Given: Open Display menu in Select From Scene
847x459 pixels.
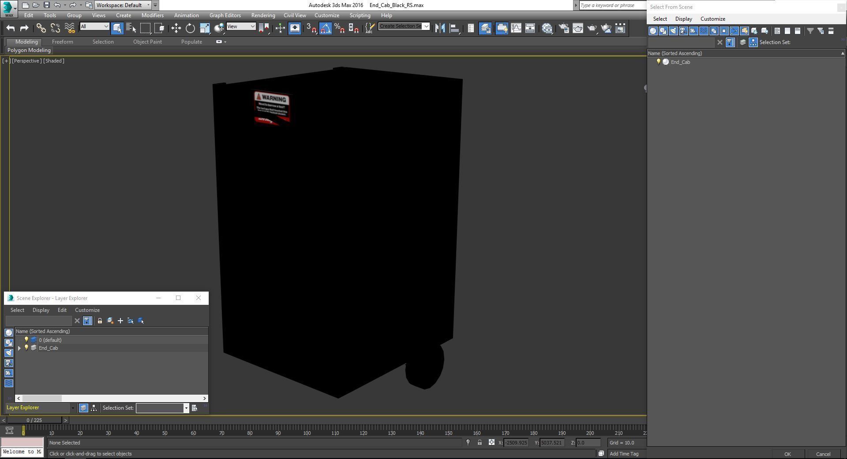Looking at the screenshot, I should (x=683, y=19).
